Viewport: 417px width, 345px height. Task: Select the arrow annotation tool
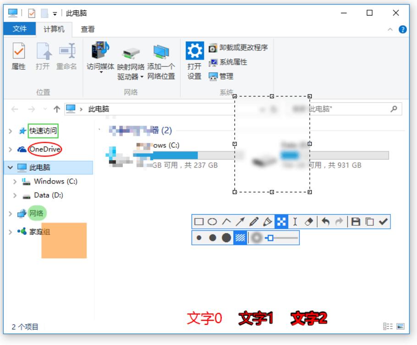(240, 221)
